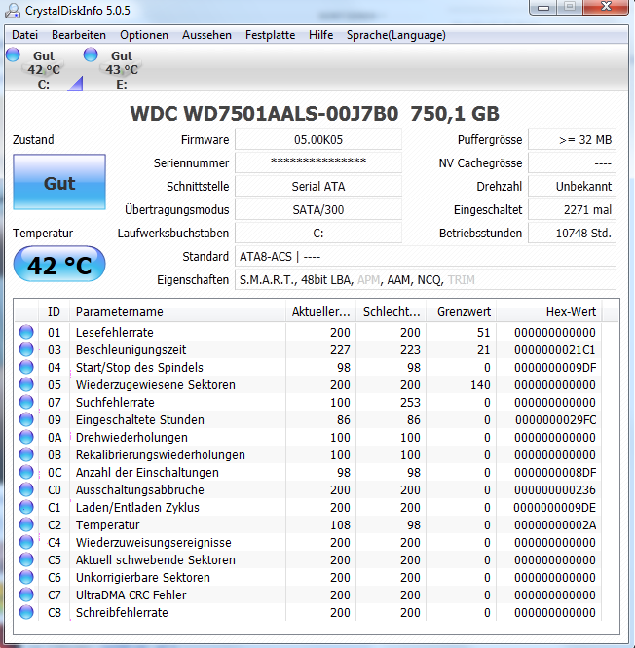Click the Grenzwert column header
Viewport: 635px width, 648px height.
(x=462, y=312)
